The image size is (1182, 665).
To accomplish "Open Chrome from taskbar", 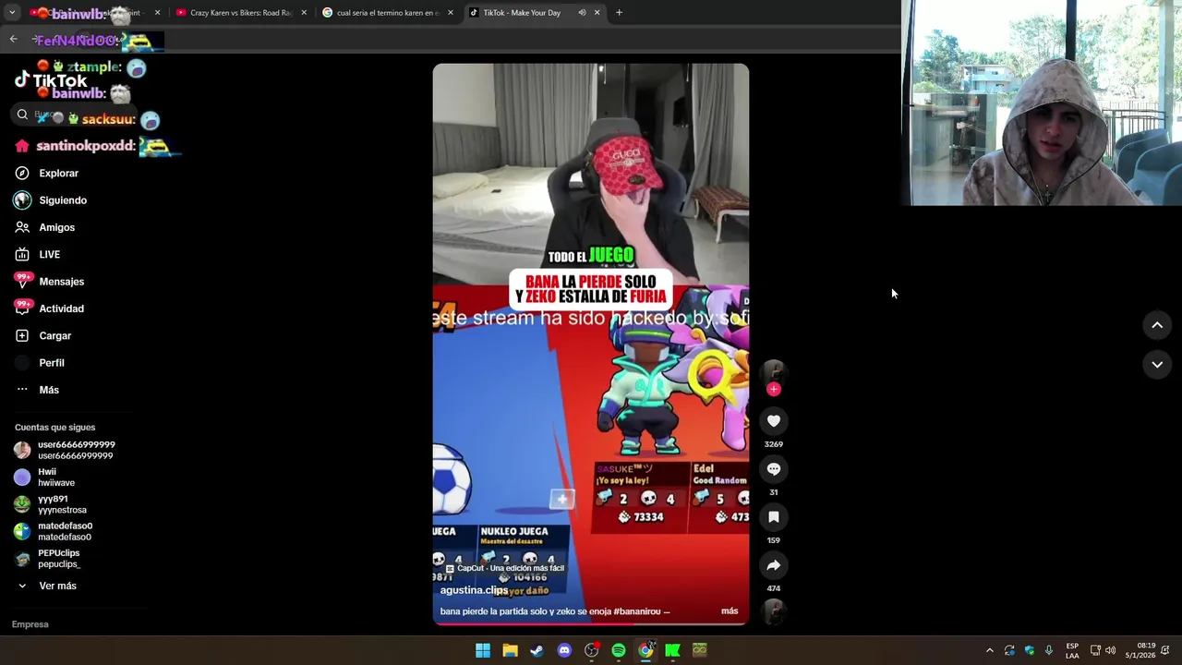I will [x=645, y=650].
